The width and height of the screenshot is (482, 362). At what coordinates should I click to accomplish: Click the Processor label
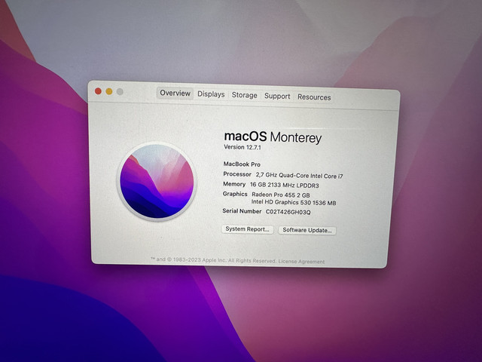[x=237, y=174]
